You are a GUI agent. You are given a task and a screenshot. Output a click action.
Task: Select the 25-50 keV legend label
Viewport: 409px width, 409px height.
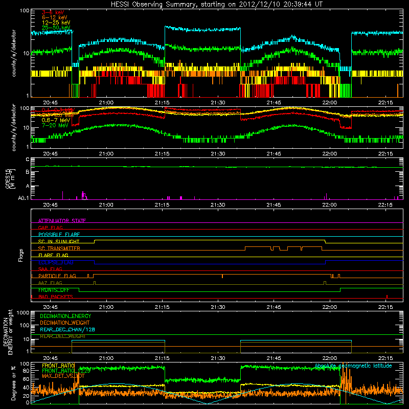point(56,28)
